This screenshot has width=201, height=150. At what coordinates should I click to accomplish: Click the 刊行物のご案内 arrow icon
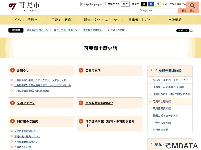[12, 121]
